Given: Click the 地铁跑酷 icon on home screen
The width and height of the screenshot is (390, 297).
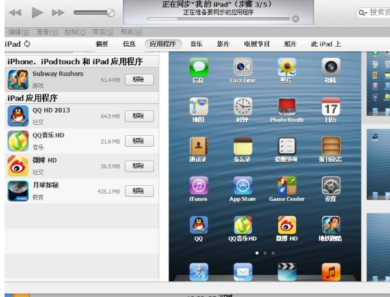Looking at the screenshot, I should click(x=331, y=225).
